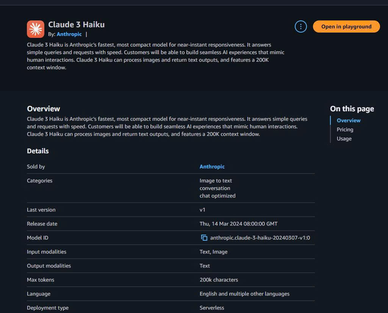
Task: Click the Open in playground button
Action: [346, 26]
